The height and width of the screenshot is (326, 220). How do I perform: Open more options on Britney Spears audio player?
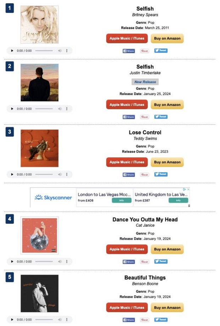pos(67,51)
